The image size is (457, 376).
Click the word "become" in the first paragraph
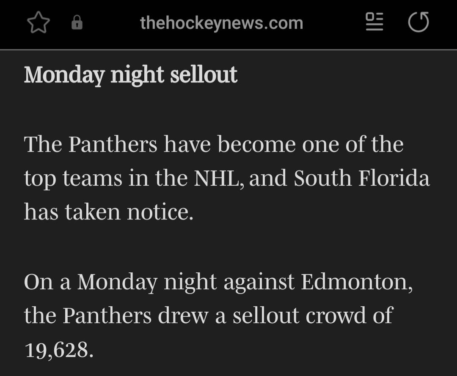click(x=256, y=144)
